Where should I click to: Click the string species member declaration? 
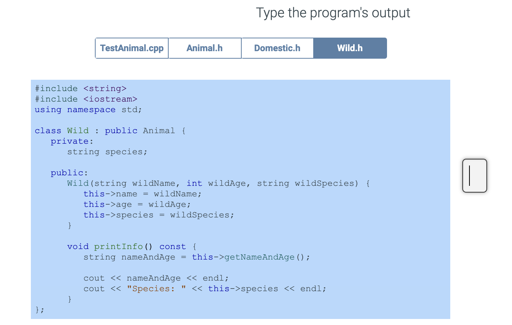[107, 152]
